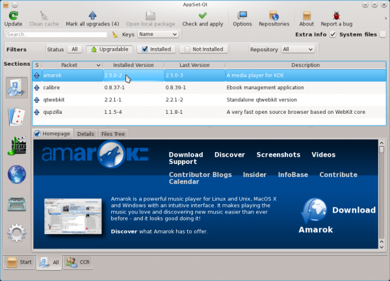The image size is (390, 281).
Task: Select the calibre package row
Action: point(209,87)
